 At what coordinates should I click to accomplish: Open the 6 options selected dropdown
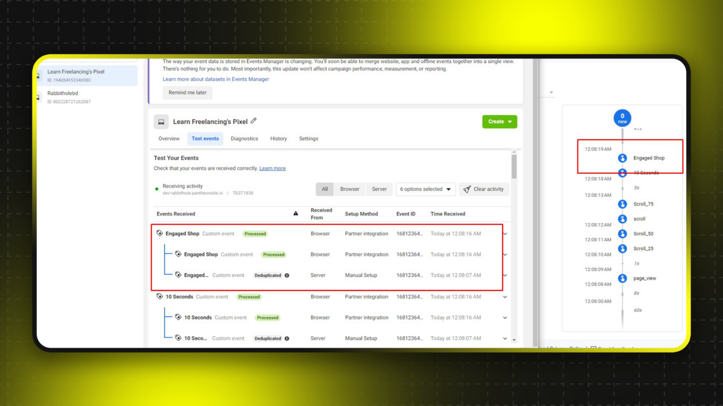[x=425, y=189]
